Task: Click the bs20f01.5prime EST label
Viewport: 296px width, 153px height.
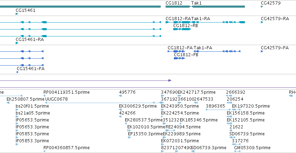Action: [x=32, y=106]
